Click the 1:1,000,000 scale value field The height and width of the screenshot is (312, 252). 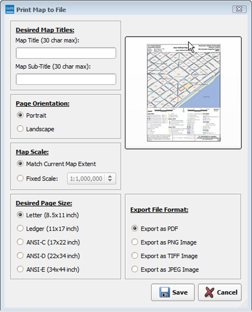tap(86, 178)
